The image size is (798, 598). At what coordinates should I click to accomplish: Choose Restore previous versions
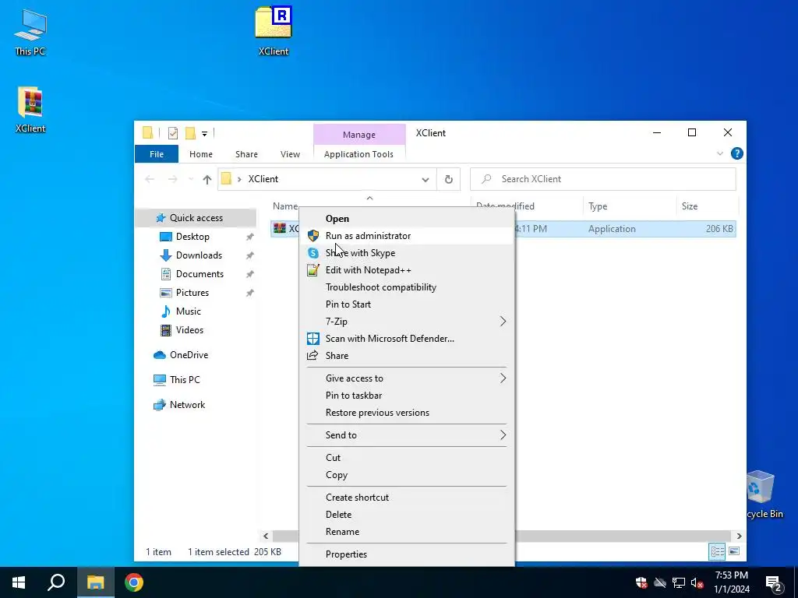click(407, 413)
